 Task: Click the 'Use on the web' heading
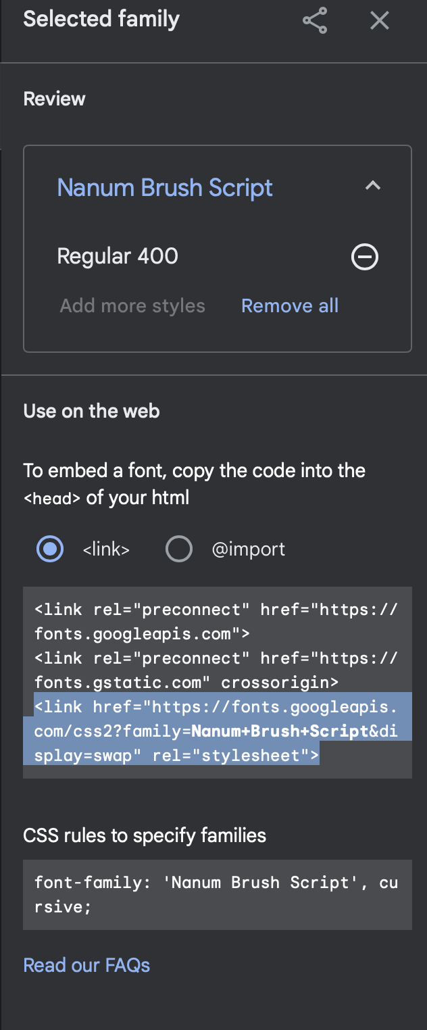tap(91, 411)
